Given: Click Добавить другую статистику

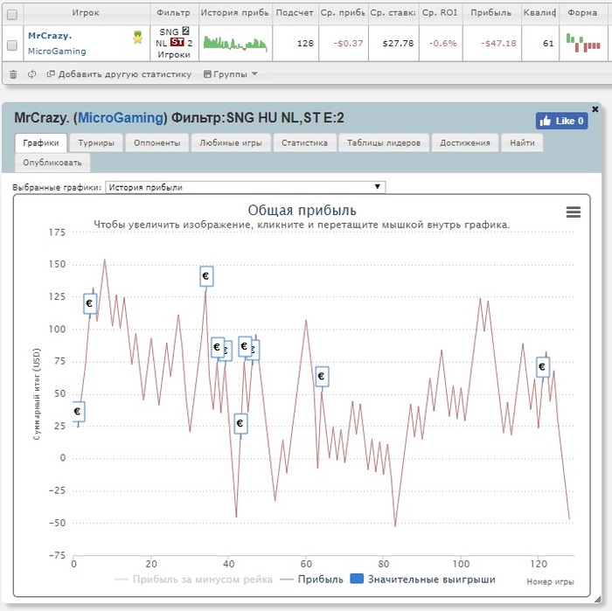Looking at the screenshot, I should 119,74.
